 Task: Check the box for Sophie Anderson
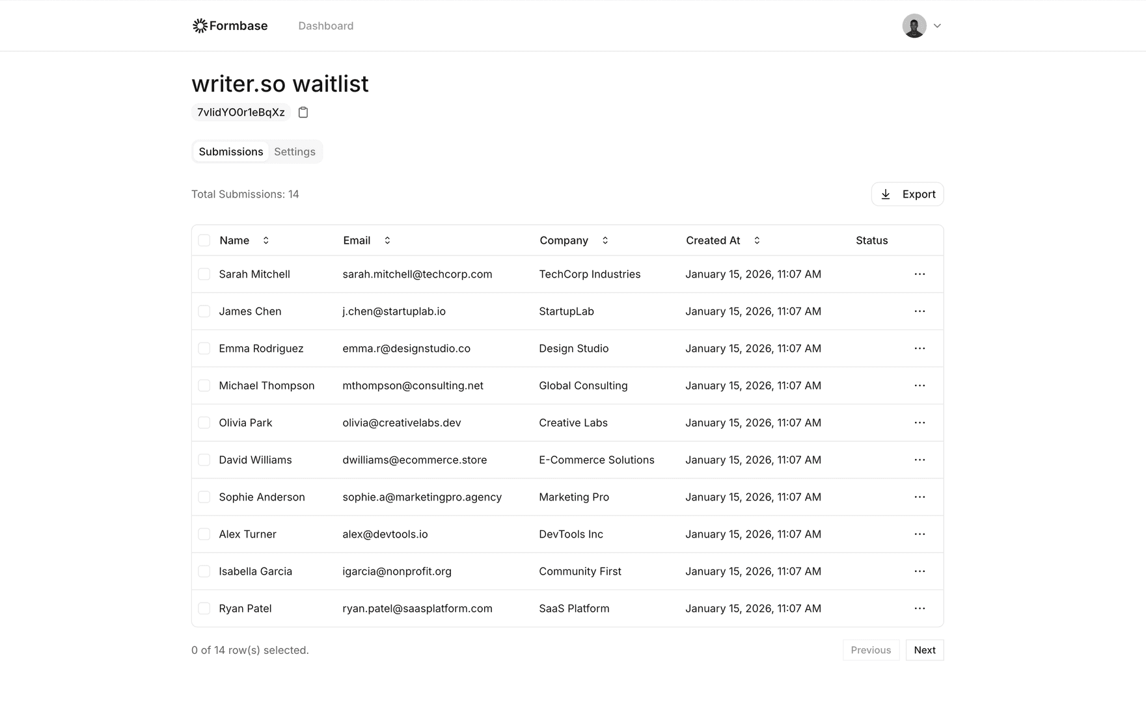204,497
